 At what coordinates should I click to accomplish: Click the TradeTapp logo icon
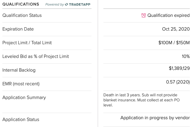(67, 5)
